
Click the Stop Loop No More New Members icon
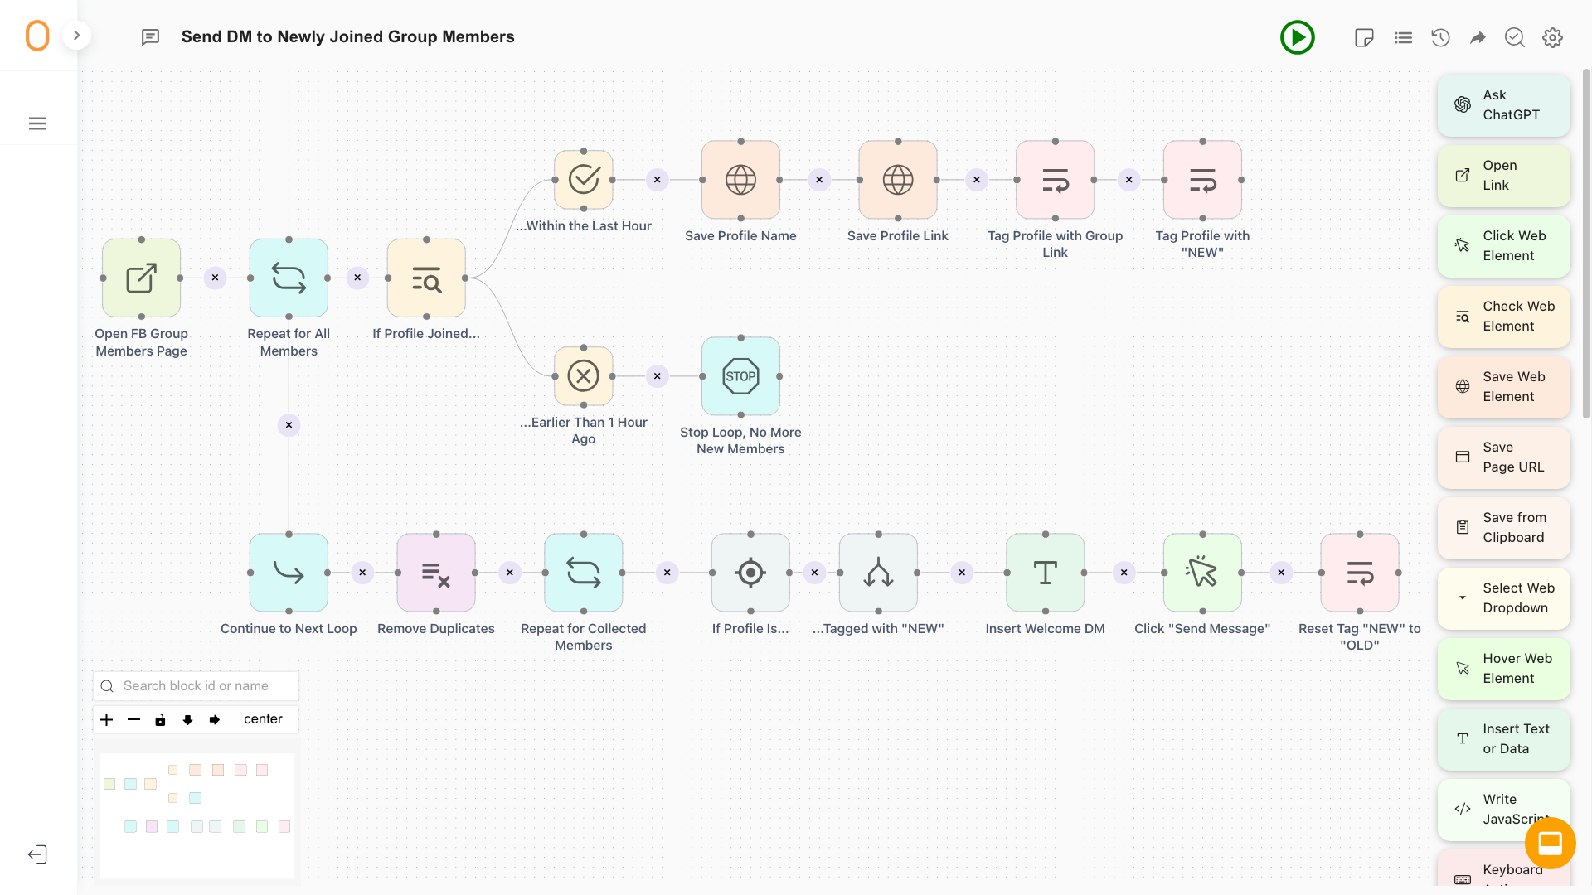(740, 376)
